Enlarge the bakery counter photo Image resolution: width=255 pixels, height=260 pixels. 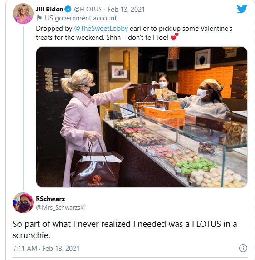point(142,117)
